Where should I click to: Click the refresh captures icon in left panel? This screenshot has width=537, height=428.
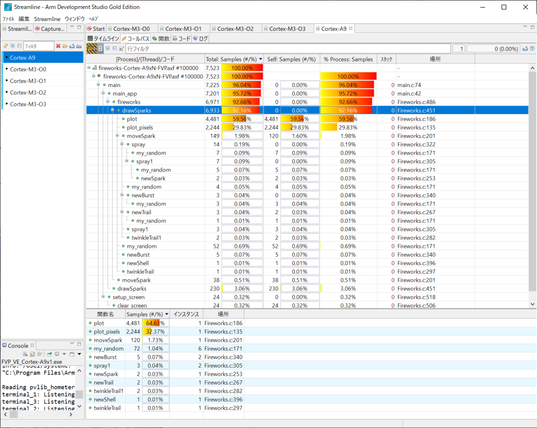6,46
